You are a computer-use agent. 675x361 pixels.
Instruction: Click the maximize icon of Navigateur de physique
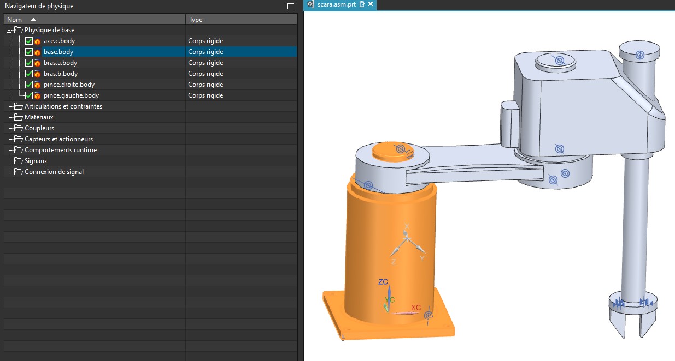[x=291, y=6]
